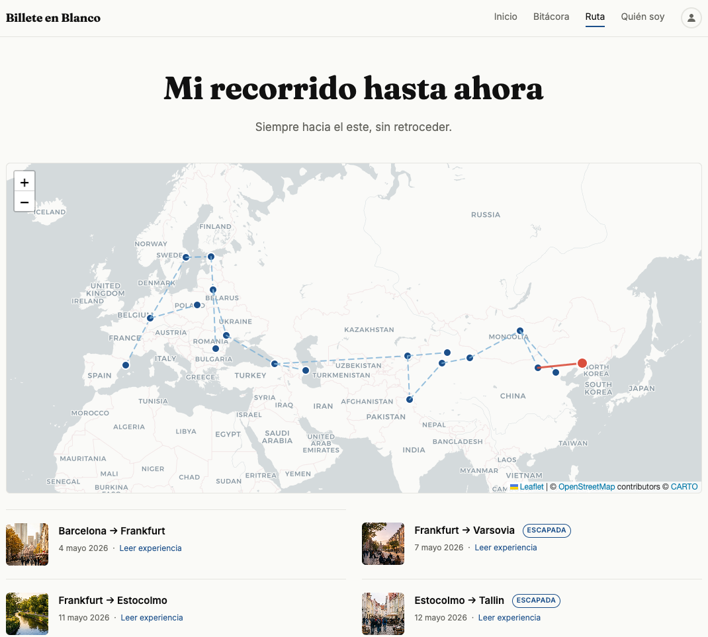Read experience for Barcelona → Frankfurt
The height and width of the screenshot is (637, 708).
click(150, 548)
